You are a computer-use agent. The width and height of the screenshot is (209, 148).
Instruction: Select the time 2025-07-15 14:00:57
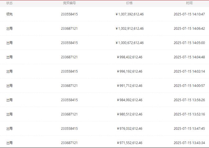point(189,86)
